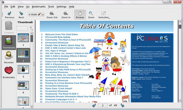Go to the Previous page toolbar button
Viewport: 183px width, 110px height.
9,15
